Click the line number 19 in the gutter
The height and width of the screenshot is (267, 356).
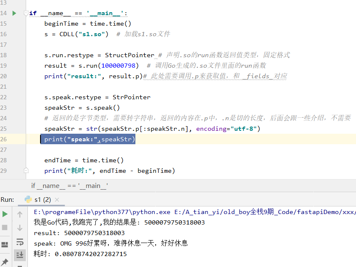3,66
